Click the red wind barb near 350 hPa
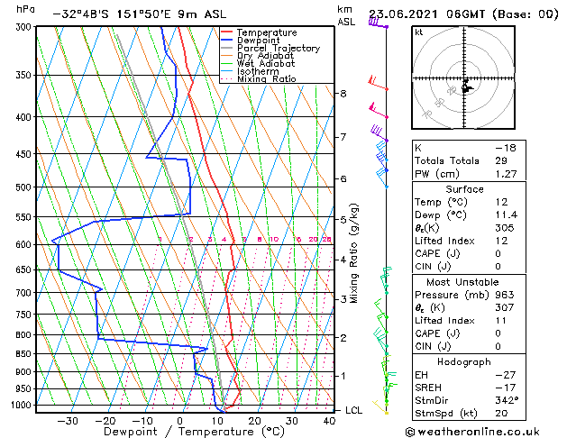 coord(378,83)
